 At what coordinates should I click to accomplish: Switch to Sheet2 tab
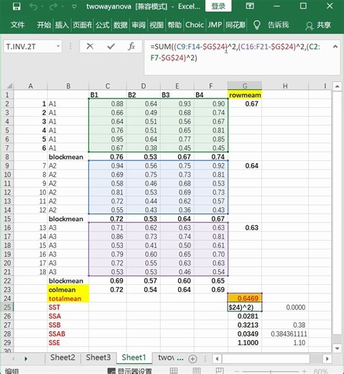(62, 357)
